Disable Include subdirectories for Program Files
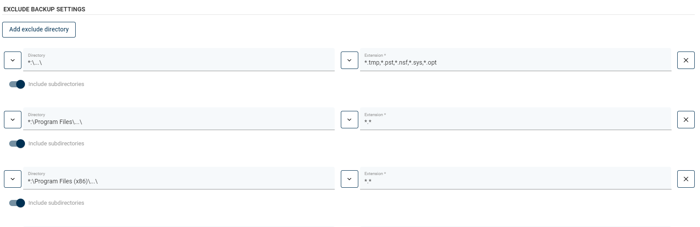The height and width of the screenshot is (227, 700). [17, 144]
